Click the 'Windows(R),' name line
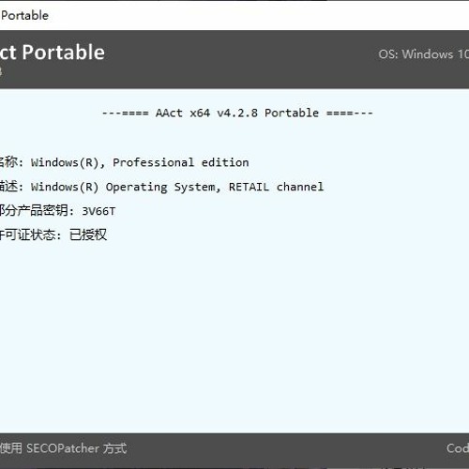The image size is (469, 469). coord(68,162)
